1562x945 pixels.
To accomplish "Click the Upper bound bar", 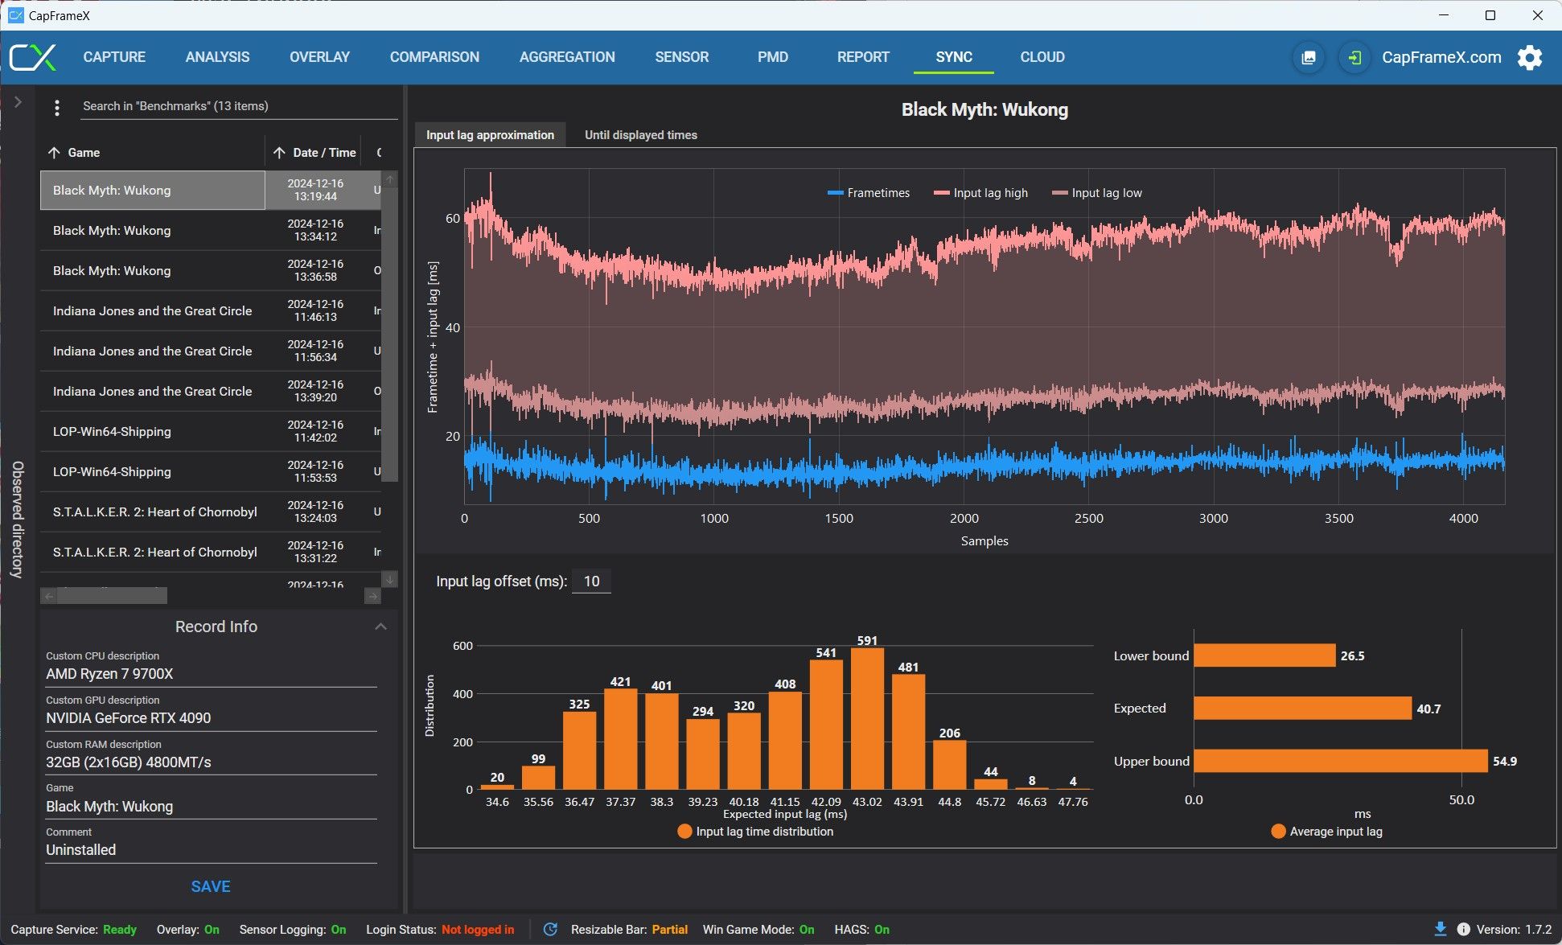I will click(1341, 761).
